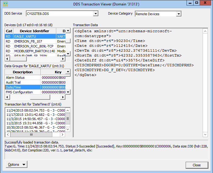The width and height of the screenshot is (213, 173).
Task: Select transaction 10/30/2015 08:52:46.367
Action: [x=36, y=127]
